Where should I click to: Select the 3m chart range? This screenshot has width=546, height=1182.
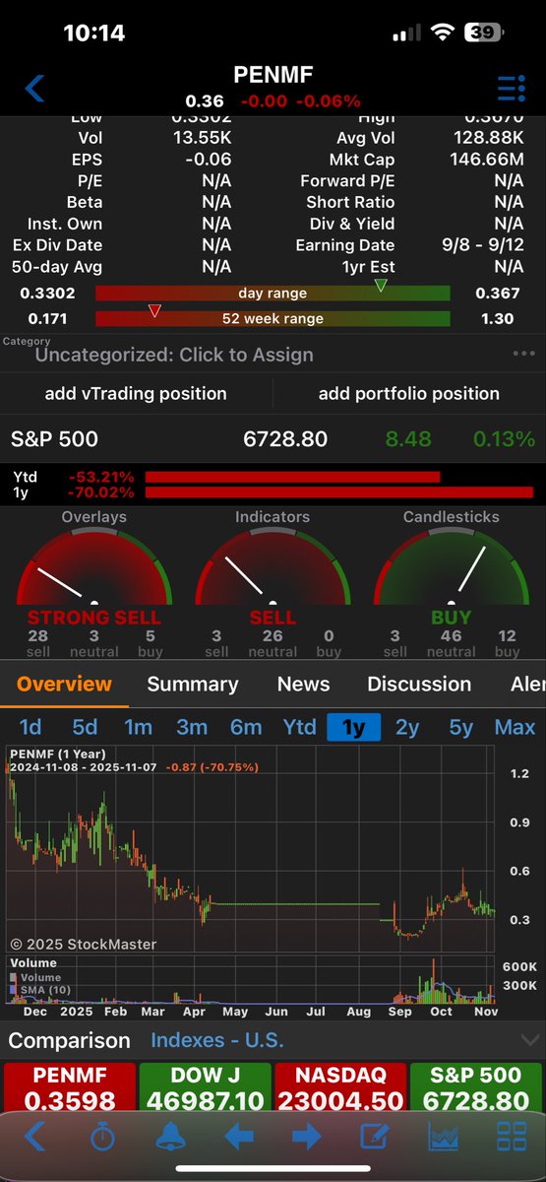pyautogui.click(x=192, y=727)
